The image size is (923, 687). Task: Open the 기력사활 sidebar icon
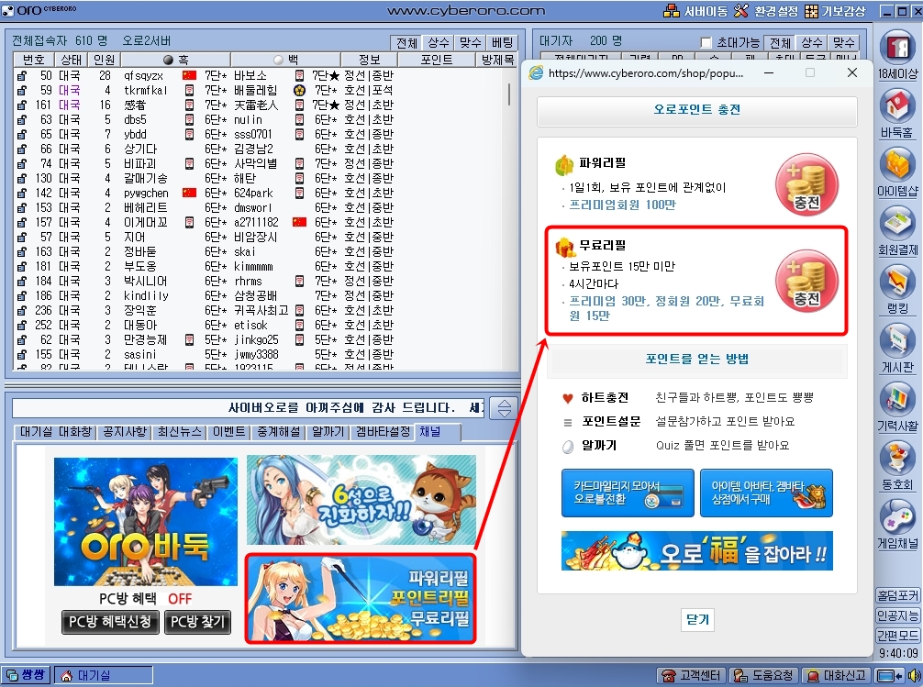[897, 407]
